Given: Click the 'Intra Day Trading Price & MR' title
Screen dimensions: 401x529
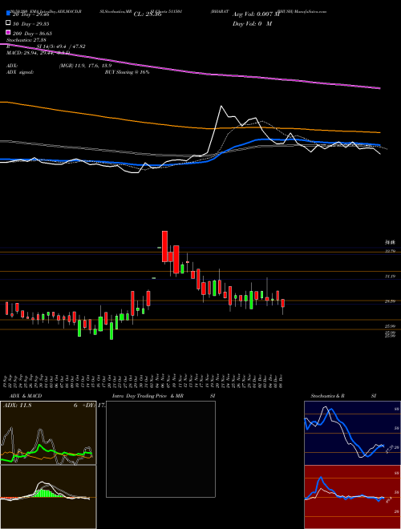Looking at the screenshot, I should (x=148, y=396).
